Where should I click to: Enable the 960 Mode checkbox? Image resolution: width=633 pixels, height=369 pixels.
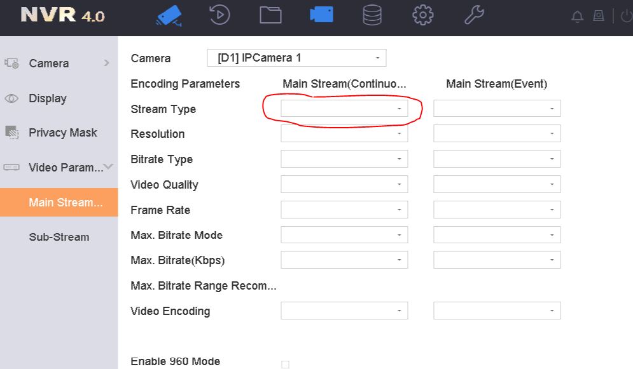click(285, 364)
